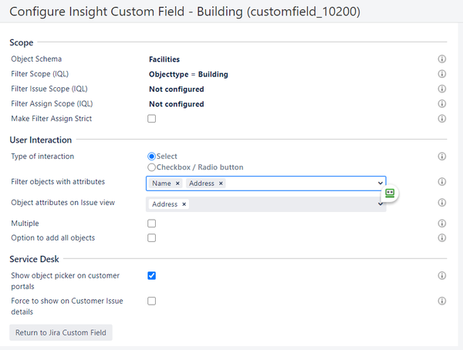
Task: Remove Address tag from Issue view attributes
Action: [x=184, y=204]
